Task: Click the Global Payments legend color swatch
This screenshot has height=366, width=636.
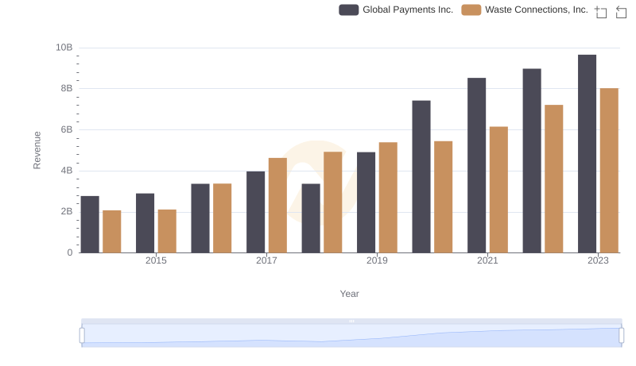Action: point(349,10)
